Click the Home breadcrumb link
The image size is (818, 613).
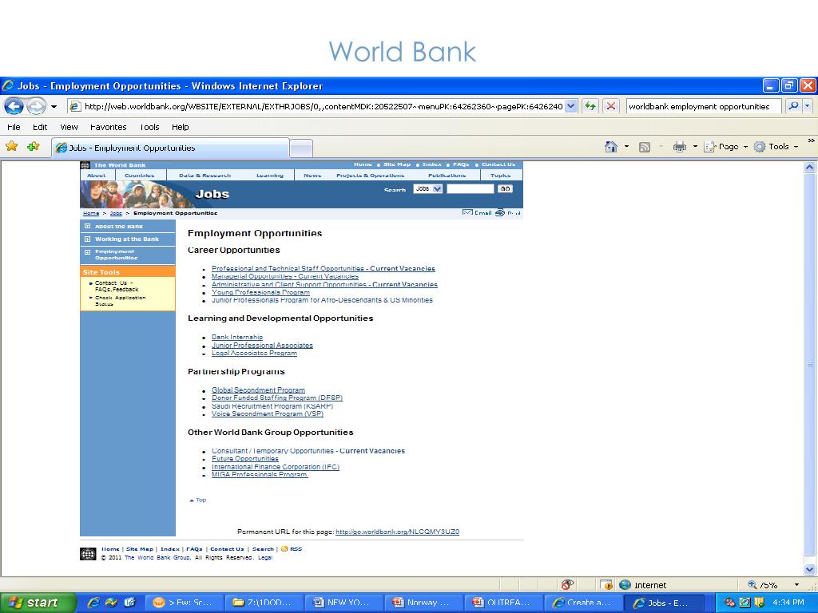point(91,213)
